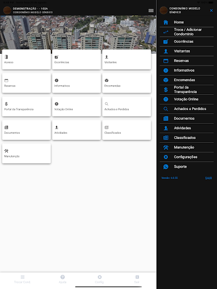Click the Manutenção tools icon in sidebar

point(166,147)
